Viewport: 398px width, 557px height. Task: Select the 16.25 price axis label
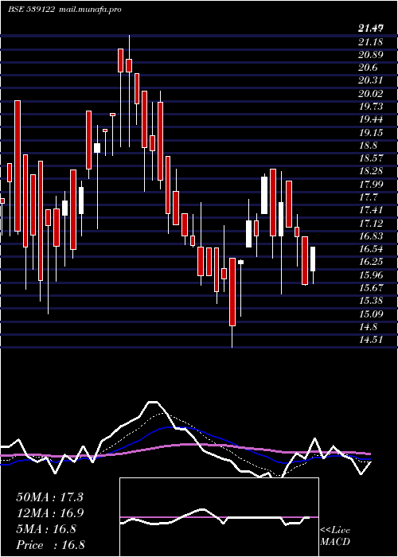[x=370, y=262]
